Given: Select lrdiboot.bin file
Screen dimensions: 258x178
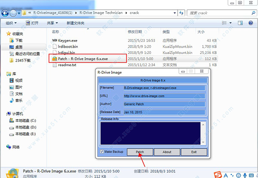Looking at the screenshot, I should (68, 47).
